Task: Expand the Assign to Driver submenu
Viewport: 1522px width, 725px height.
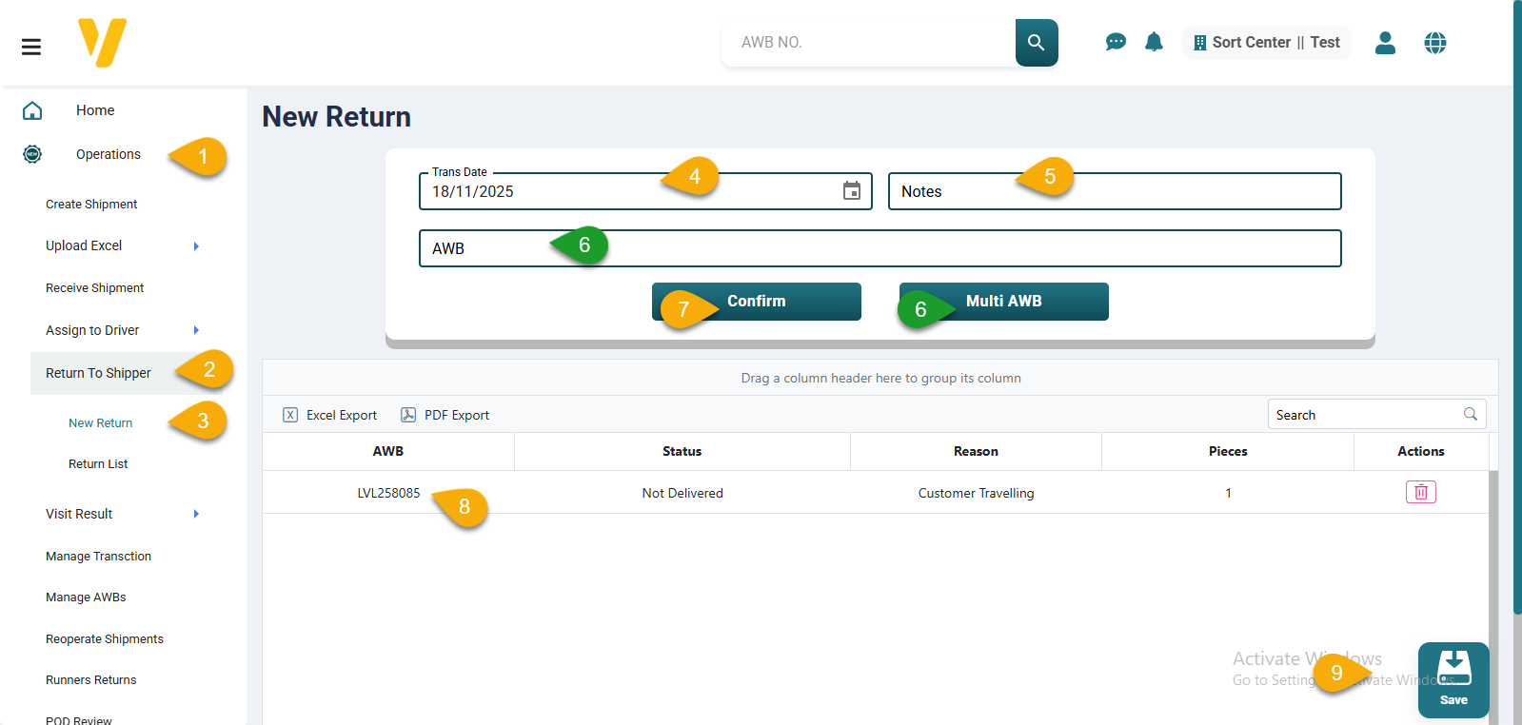Action: point(196,330)
